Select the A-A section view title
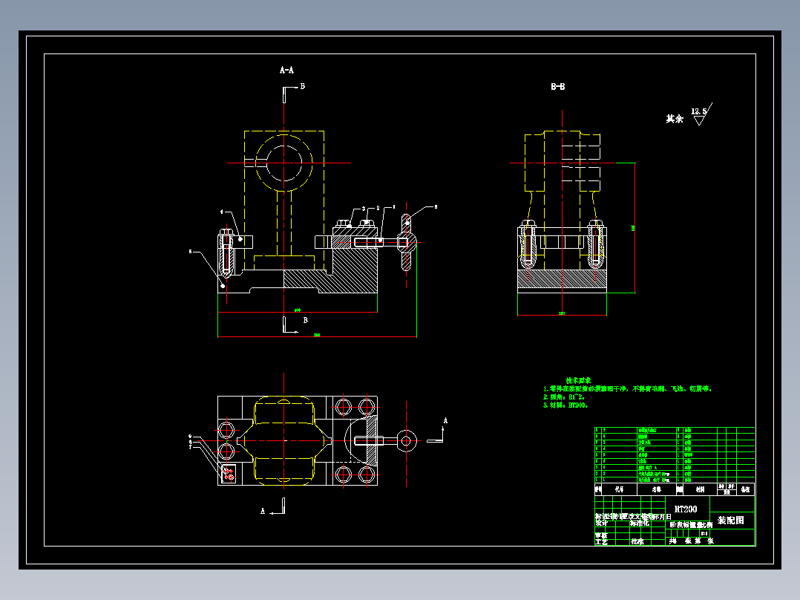Viewport: 800px width, 600px height. pos(286,70)
